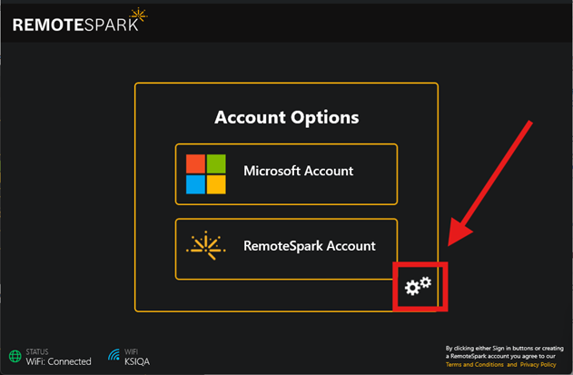Image resolution: width=573 pixels, height=375 pixels.
Task: Click the Microsoft four-color logo
Action: pos(206,174)
